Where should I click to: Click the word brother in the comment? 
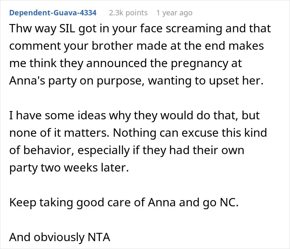click(x=112, y=46)
